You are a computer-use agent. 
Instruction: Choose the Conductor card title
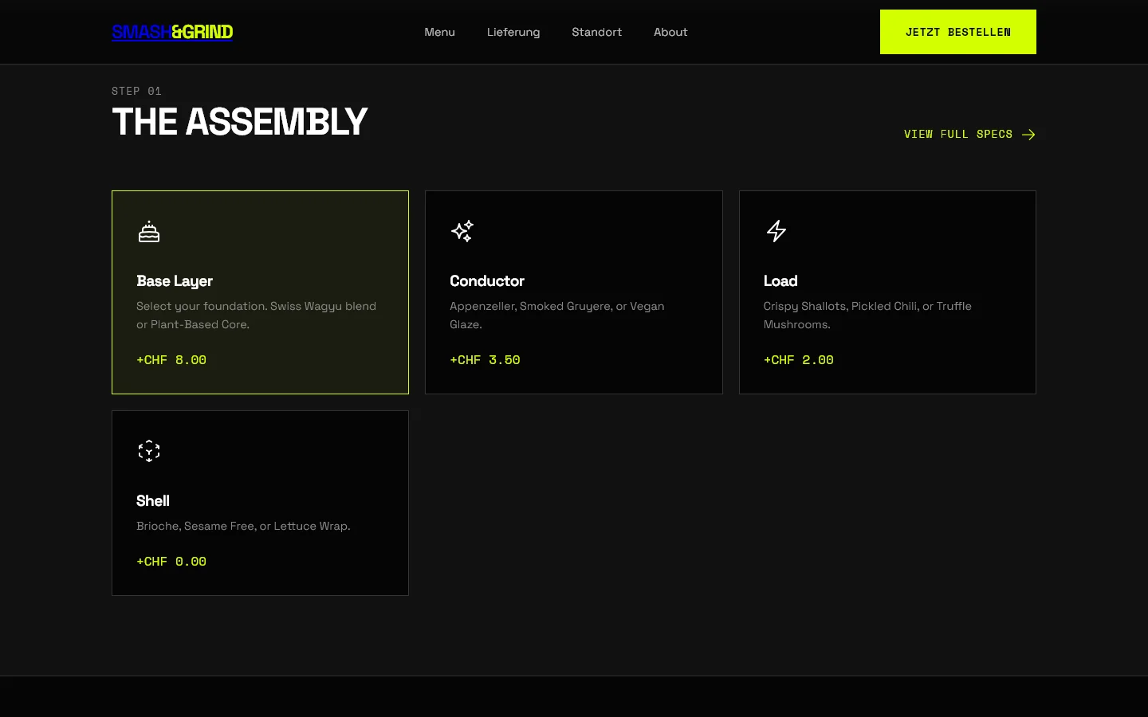[487, 281]
